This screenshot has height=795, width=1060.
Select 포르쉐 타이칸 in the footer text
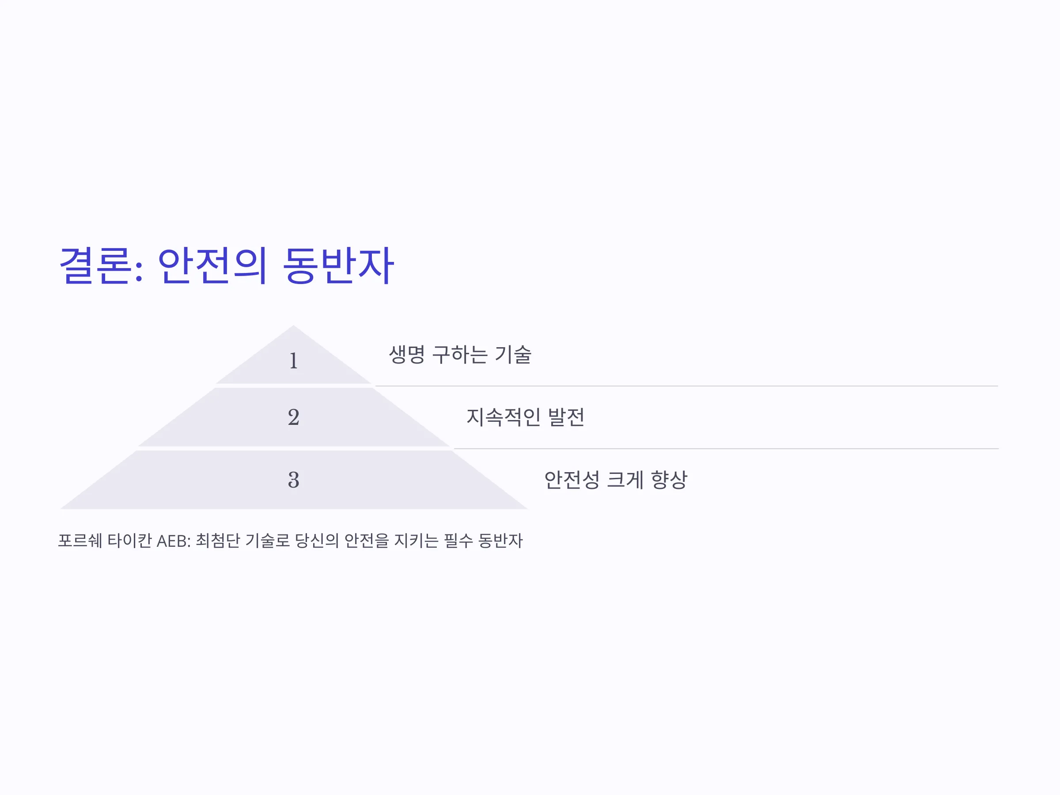coord(105,541)
